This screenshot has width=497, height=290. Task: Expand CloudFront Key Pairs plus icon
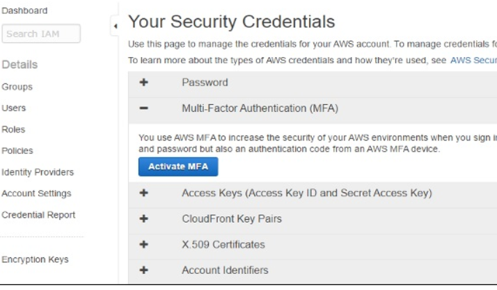[144, 218]
